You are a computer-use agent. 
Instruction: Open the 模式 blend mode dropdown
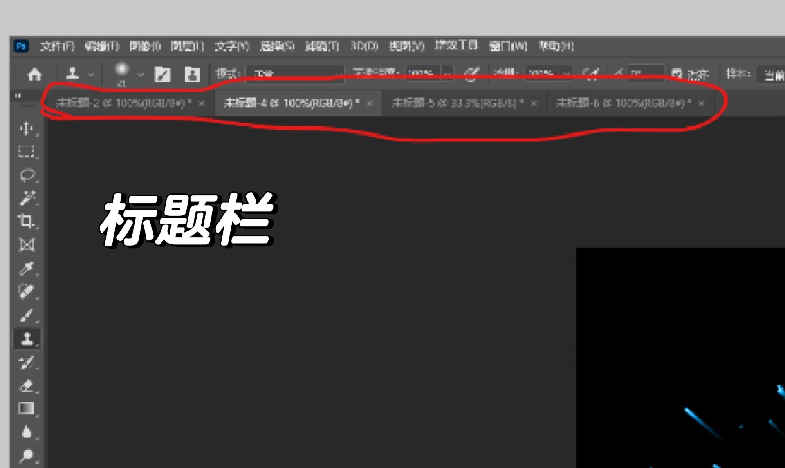(x=295, y=74)
